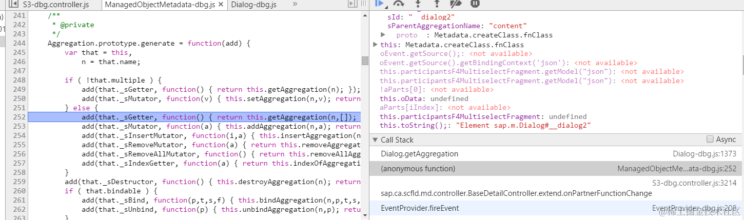Screen dimensions: 744x220
Task: Open the S3-dbg.controller.js:3214 source link
Action: pos(694,183)
